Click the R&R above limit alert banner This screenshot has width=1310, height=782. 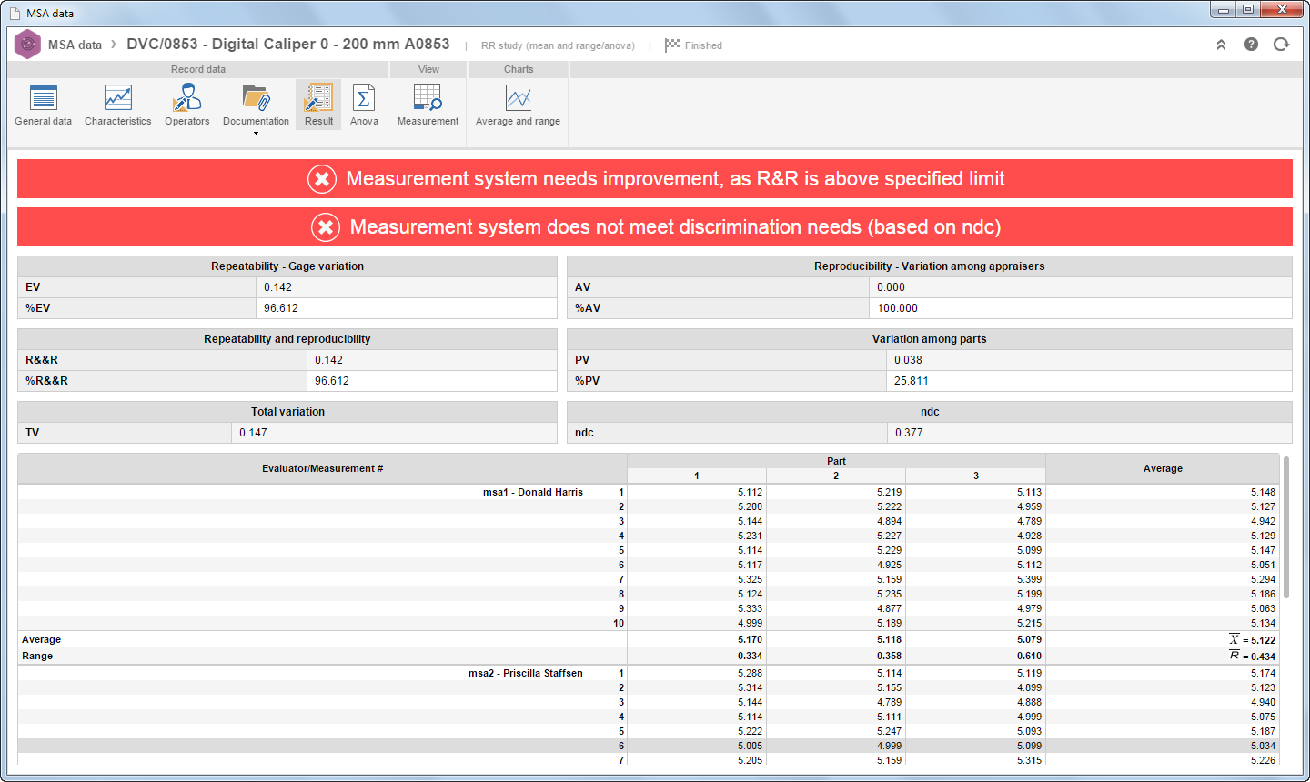pos(655,179)
